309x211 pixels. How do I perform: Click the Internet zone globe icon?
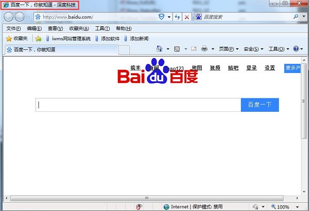166,207
